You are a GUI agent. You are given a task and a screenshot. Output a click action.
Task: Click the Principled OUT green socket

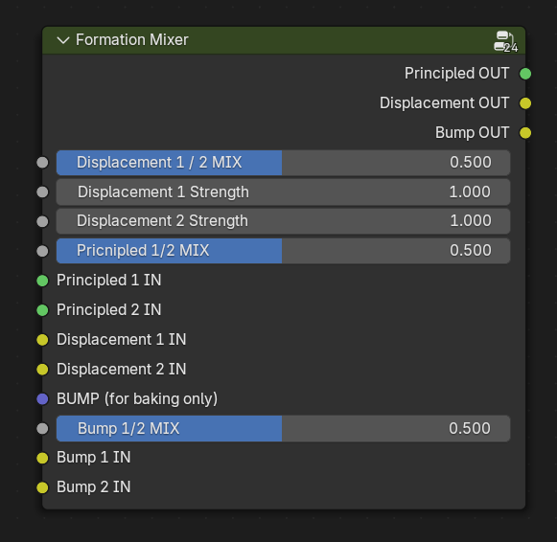(525, 74)
